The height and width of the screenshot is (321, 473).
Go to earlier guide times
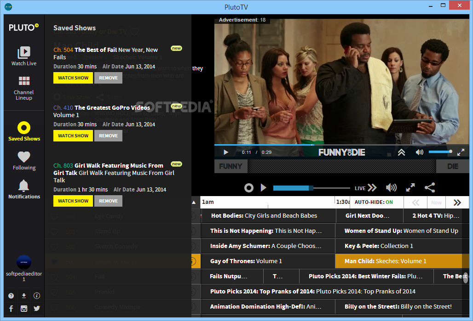[415, 203]
